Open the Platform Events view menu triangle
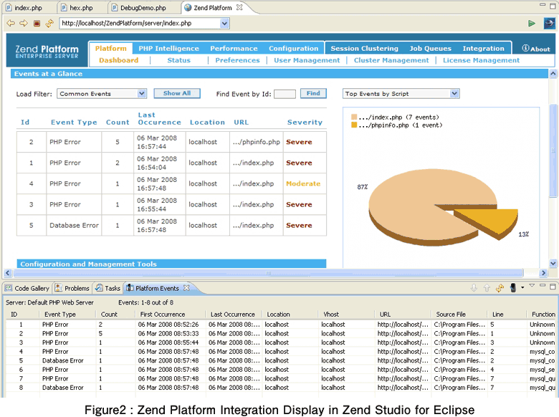Viewport: 559px width, 417px height. (532, 285)
